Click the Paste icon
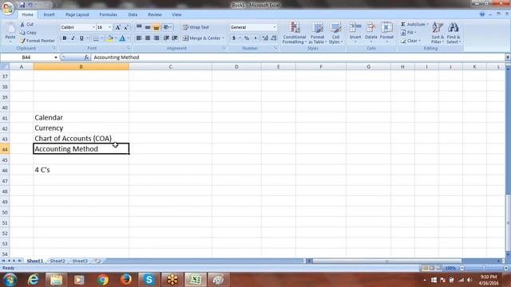The height and width of the screenshot is (287, 511). click(10, 29)
